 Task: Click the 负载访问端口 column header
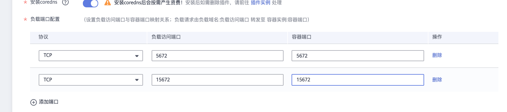[x=166, y=37]
